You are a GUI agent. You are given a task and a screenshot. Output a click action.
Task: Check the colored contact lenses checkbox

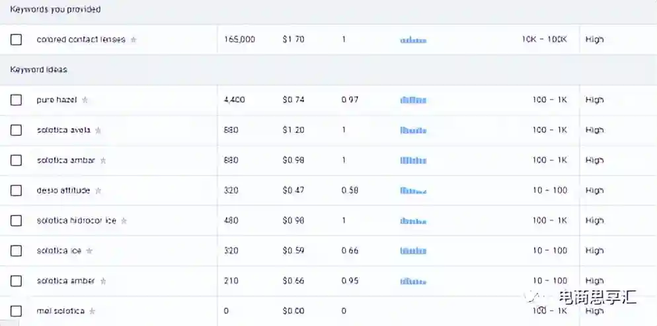click(x=16, y=40)
